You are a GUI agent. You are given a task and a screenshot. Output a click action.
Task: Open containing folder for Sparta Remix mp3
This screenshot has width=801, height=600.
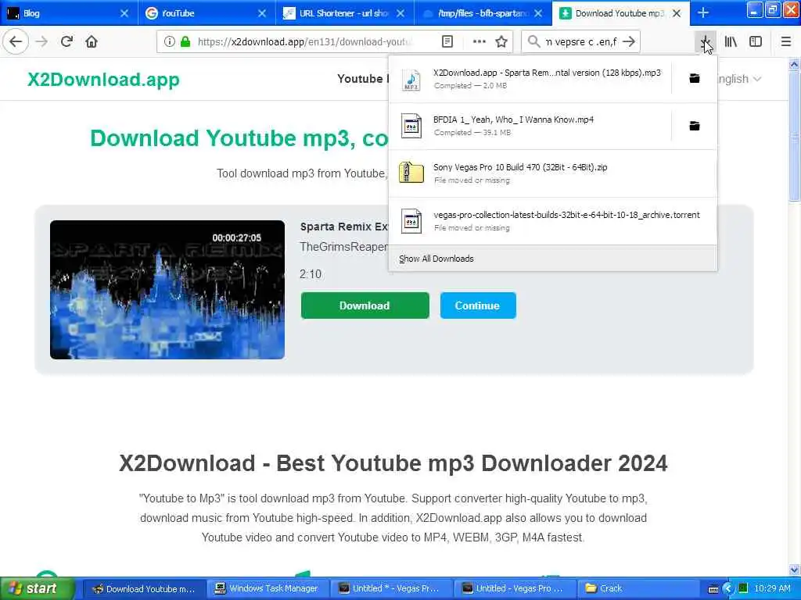click(x=695, y=79)
